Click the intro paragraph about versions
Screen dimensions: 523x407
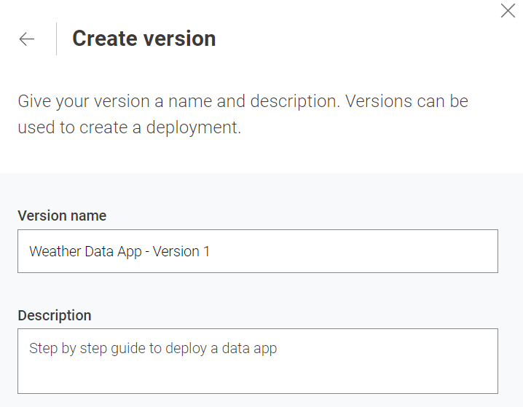243,114
